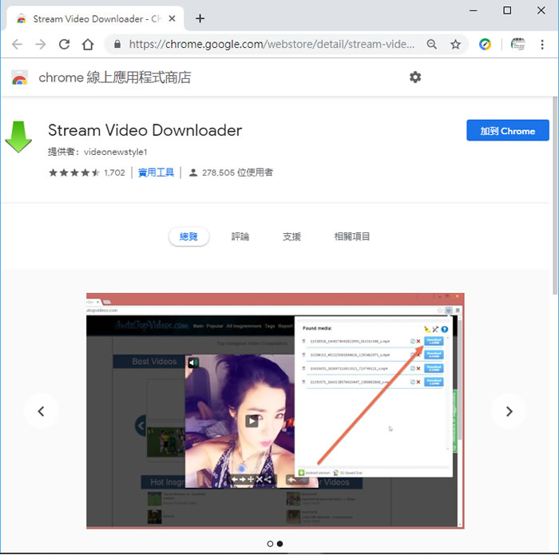Screen dimensions: 559x555
Task: Click the browser Back arrow
Action: [x=17, y=45]
